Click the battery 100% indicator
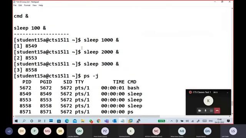 [x=161, y=121]
